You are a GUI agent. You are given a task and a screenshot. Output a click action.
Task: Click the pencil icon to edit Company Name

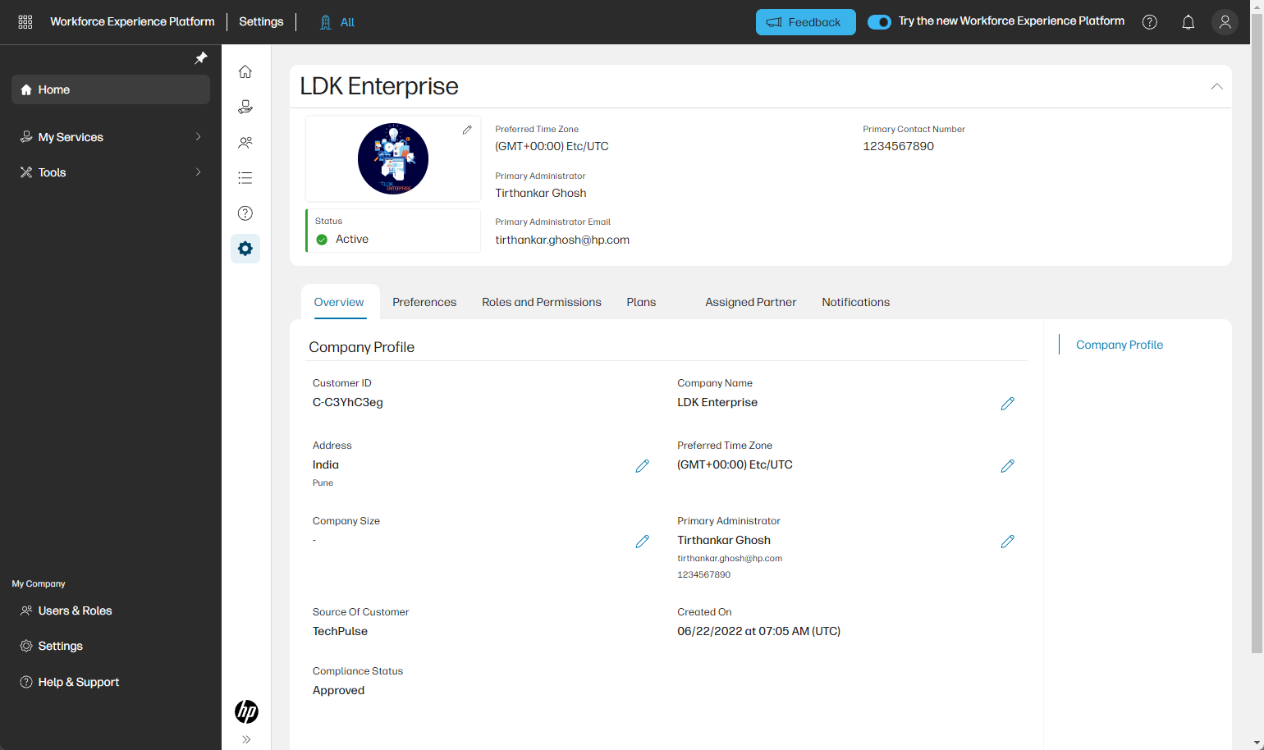[1007, 403]
